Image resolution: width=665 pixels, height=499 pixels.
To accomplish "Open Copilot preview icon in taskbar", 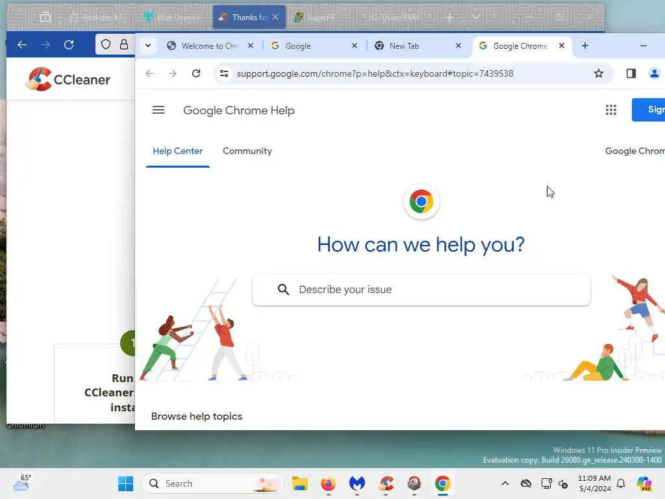I will tap(644, 483).
